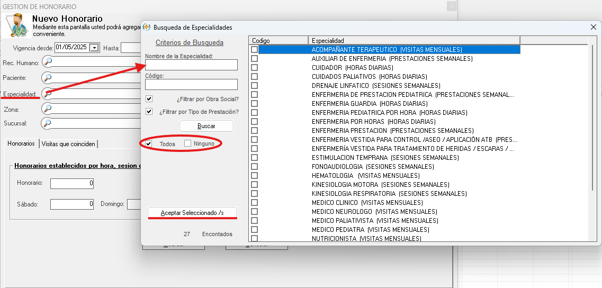Close the Busqueda de Especialidades dialog
The height and width of the screenshot is (288, 602).
(x=593, y=27)
